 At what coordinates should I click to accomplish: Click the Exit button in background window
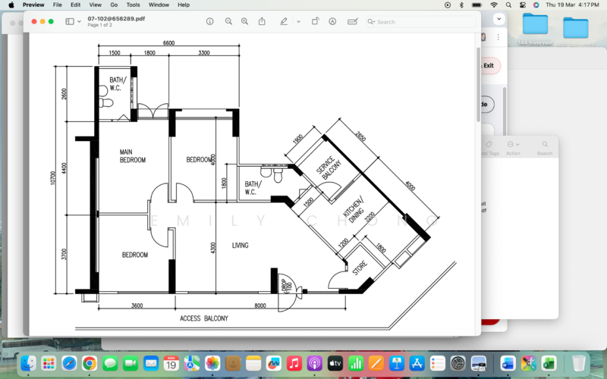click(488, 66)
